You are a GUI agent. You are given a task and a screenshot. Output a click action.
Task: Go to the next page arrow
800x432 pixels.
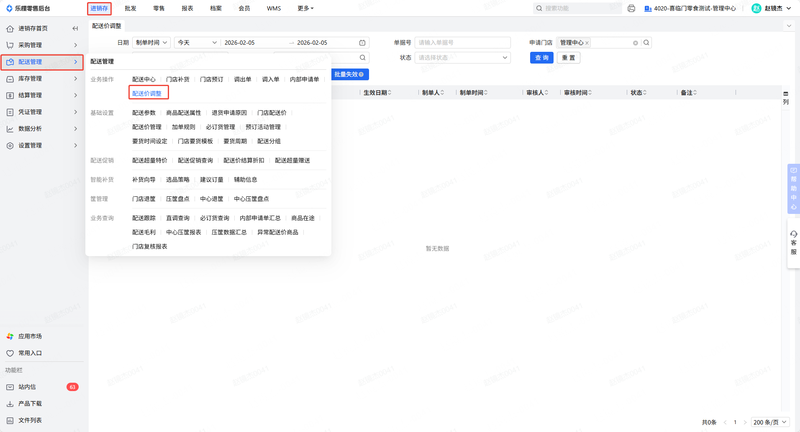pyautogui.click(x=745, y=422)
